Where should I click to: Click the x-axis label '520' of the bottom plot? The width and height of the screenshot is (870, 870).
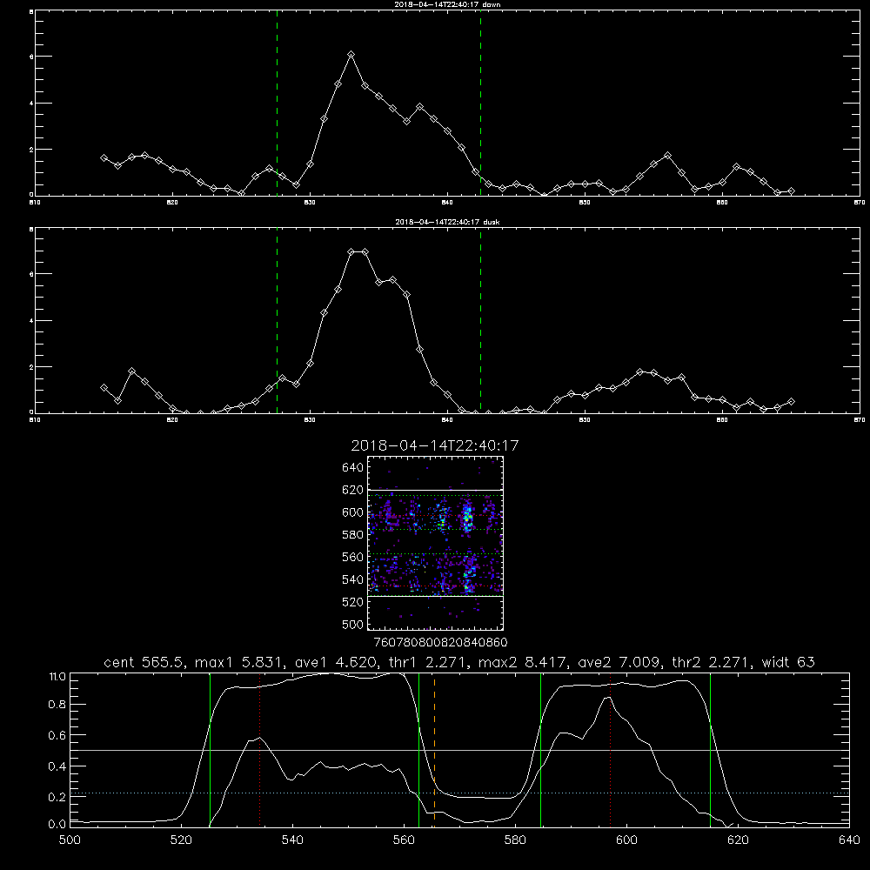coord(181,840)
